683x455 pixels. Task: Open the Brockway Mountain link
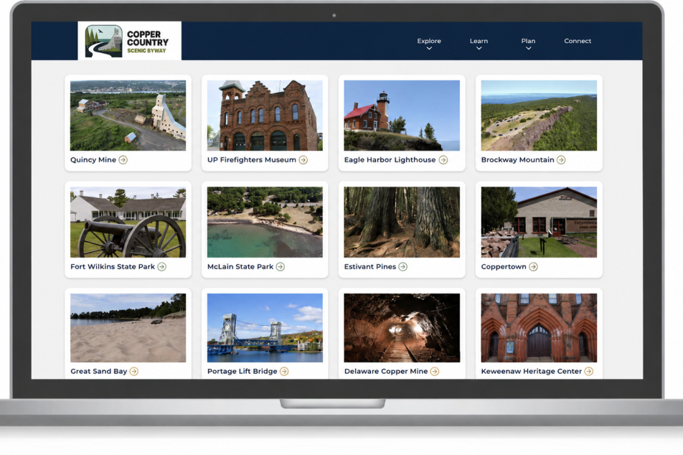(517, 160)
